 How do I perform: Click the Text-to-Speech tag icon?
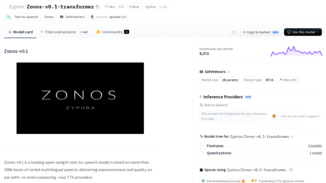pyautogui.click(x=9, y=17)
